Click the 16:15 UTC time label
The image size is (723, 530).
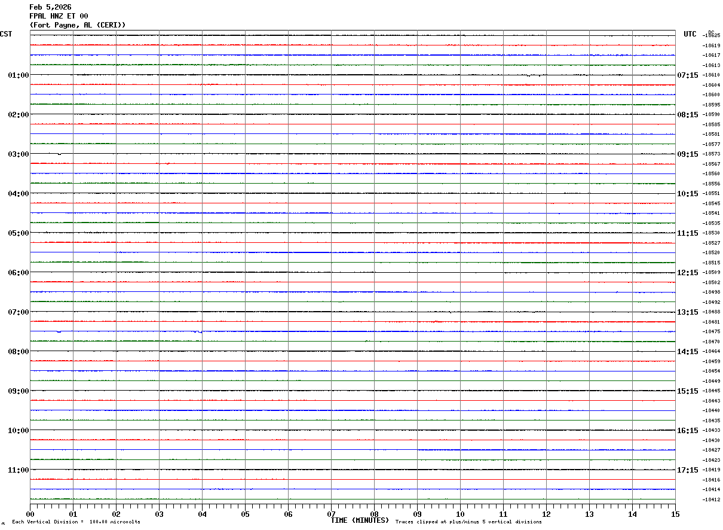(687, 431)
